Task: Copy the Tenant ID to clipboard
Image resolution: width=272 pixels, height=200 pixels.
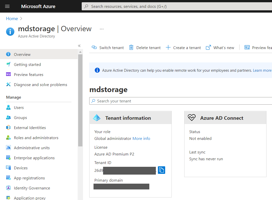Action: (161, 170)
